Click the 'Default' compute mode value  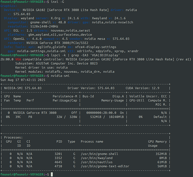click(160, 117)
